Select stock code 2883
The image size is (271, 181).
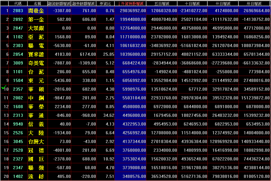[18, 11]
